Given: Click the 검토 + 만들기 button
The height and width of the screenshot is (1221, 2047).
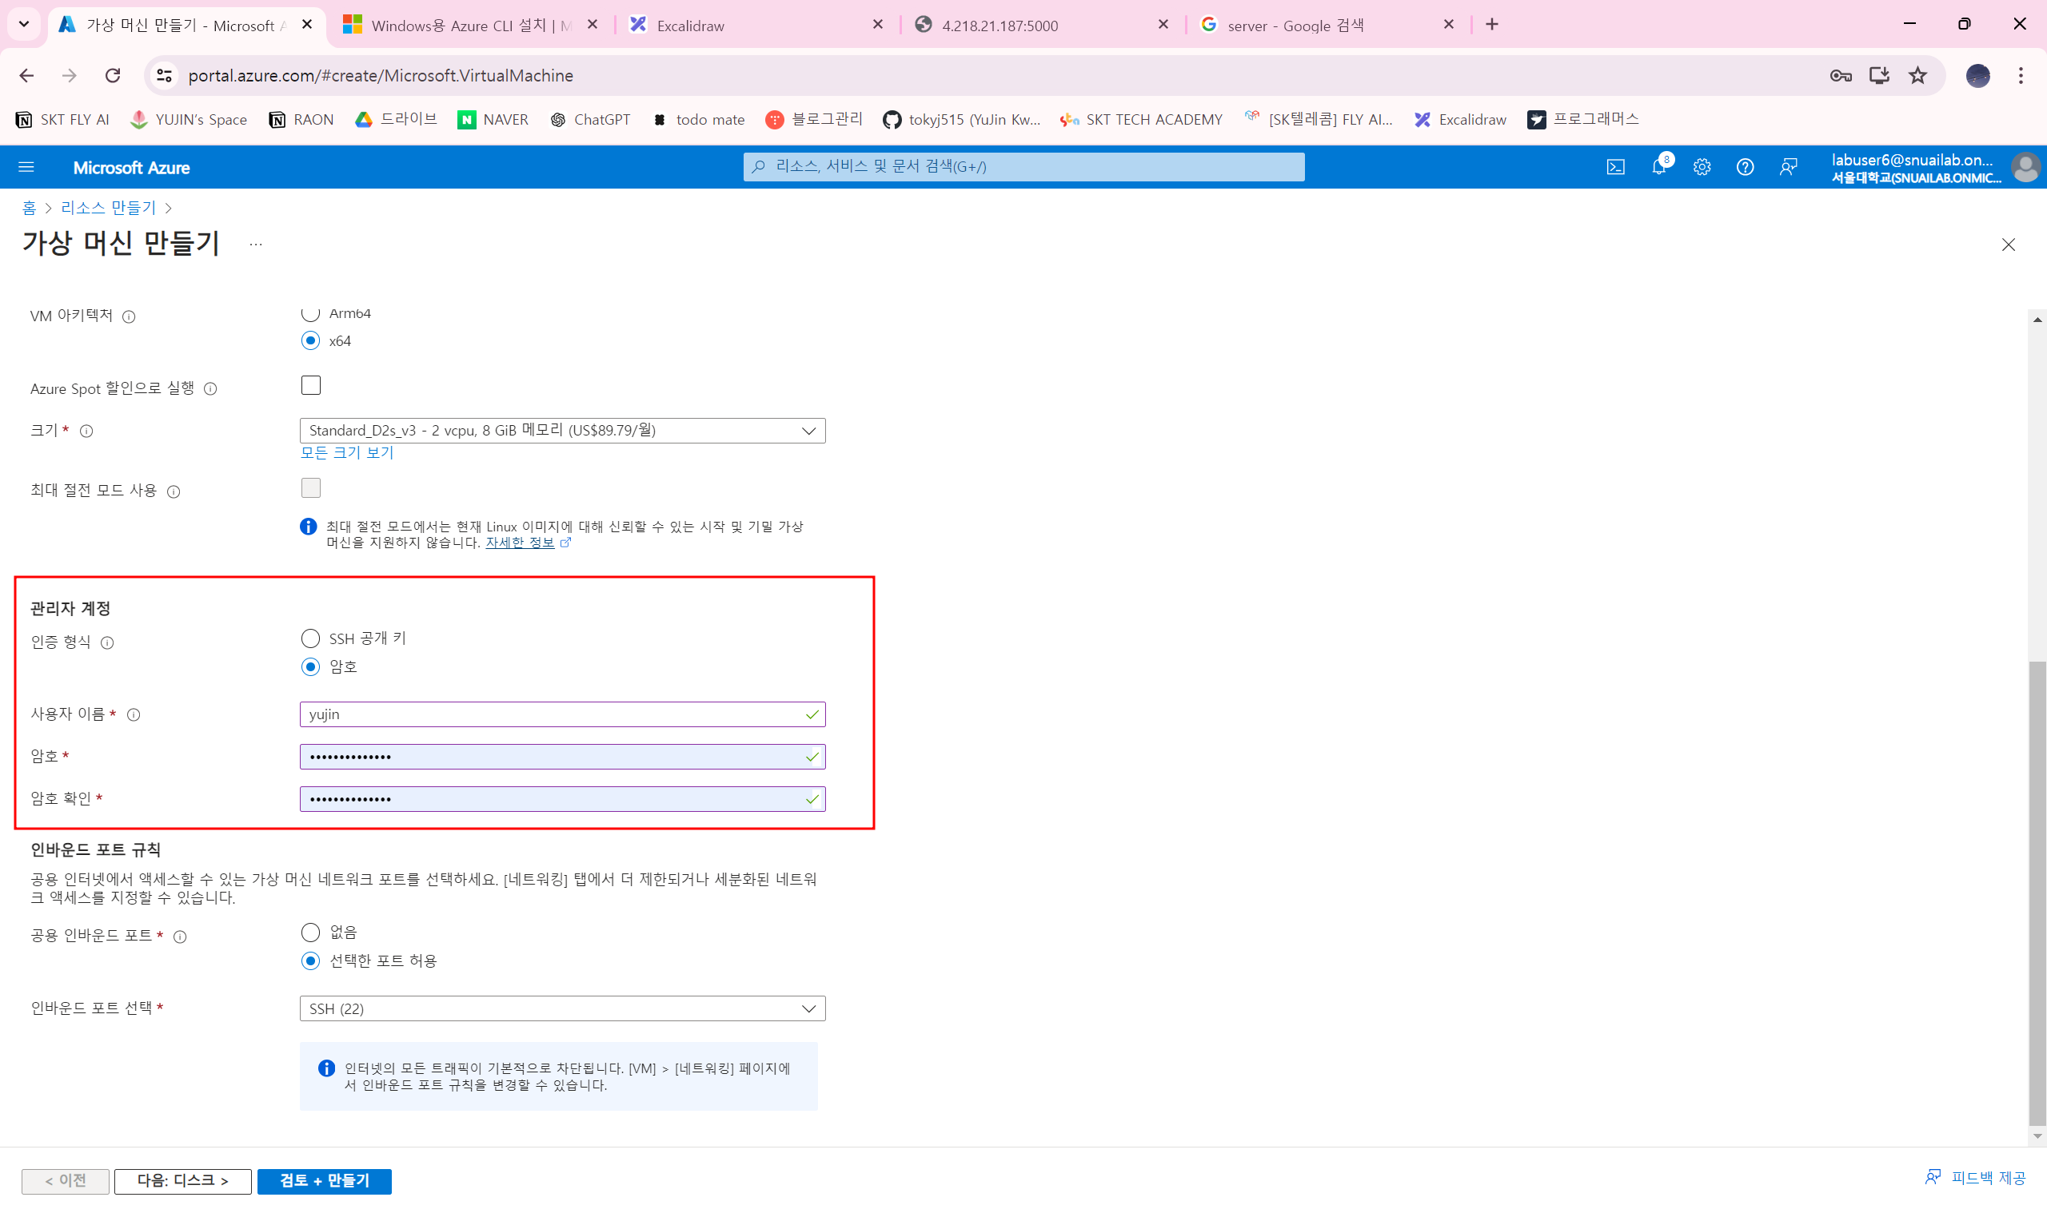Looking at the screenshot, I should coord(325,1181).
